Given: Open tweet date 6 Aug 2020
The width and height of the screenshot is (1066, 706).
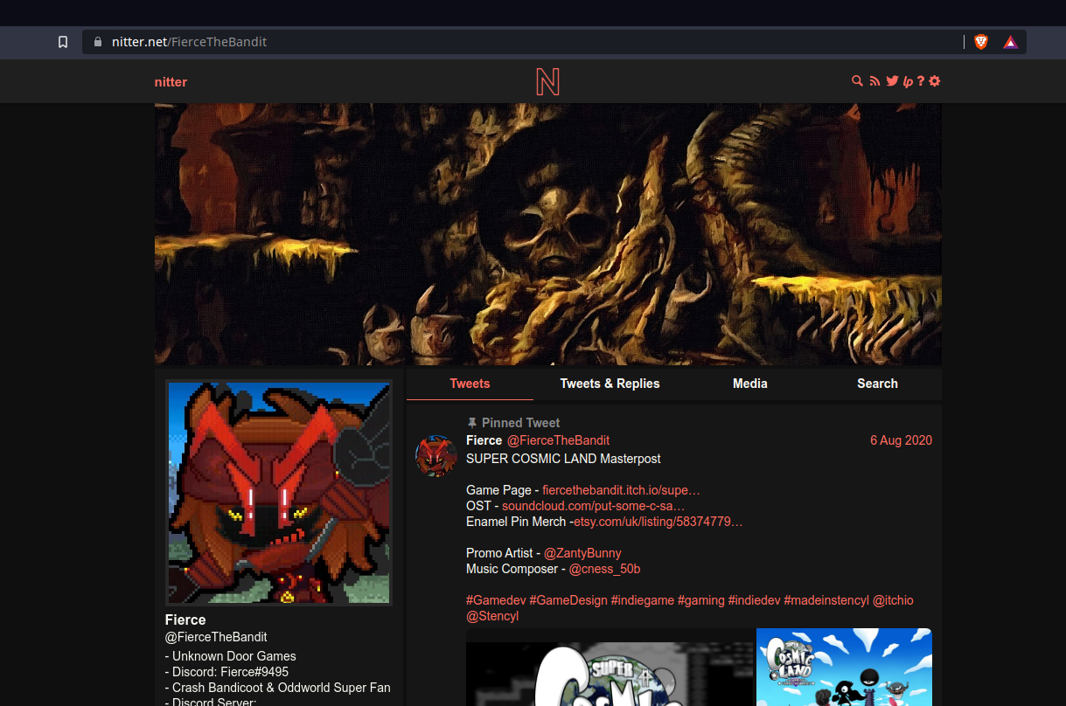Looking at the screenshot, I should 901,440.
